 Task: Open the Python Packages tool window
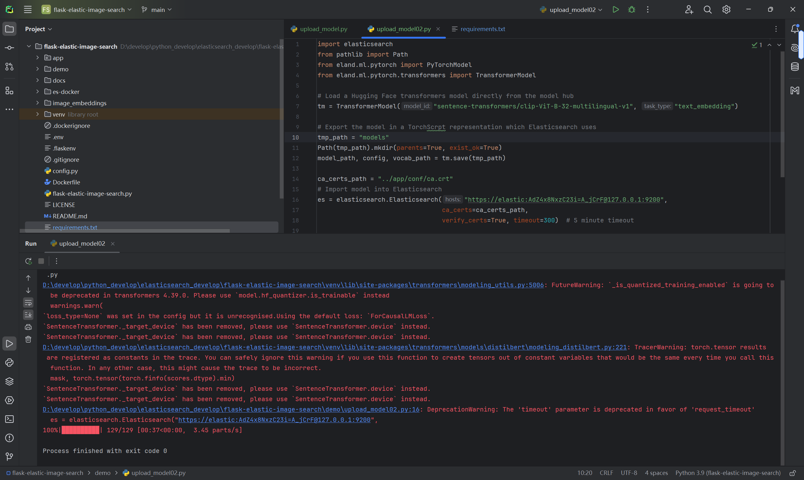point(9,381)
